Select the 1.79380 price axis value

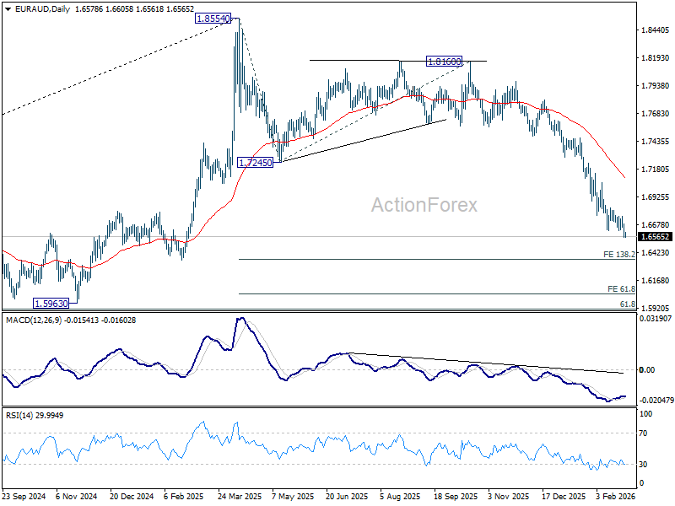point(656,86)
